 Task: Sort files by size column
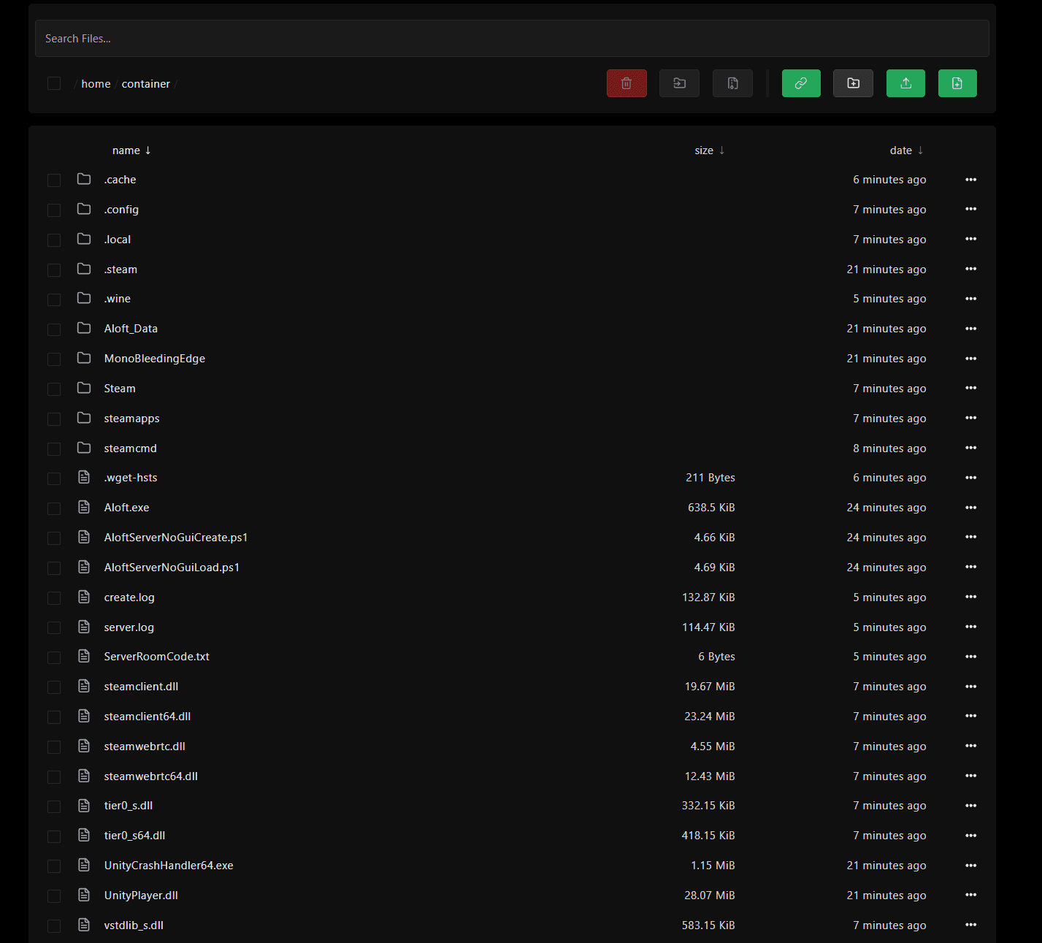tap(703, 150)
